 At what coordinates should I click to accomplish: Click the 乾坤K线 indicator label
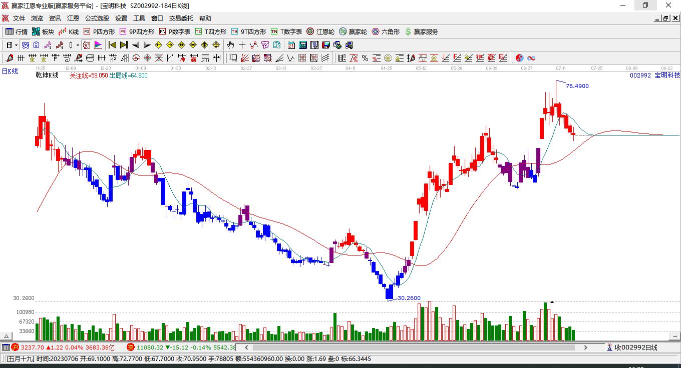click(x=47, y=75)
